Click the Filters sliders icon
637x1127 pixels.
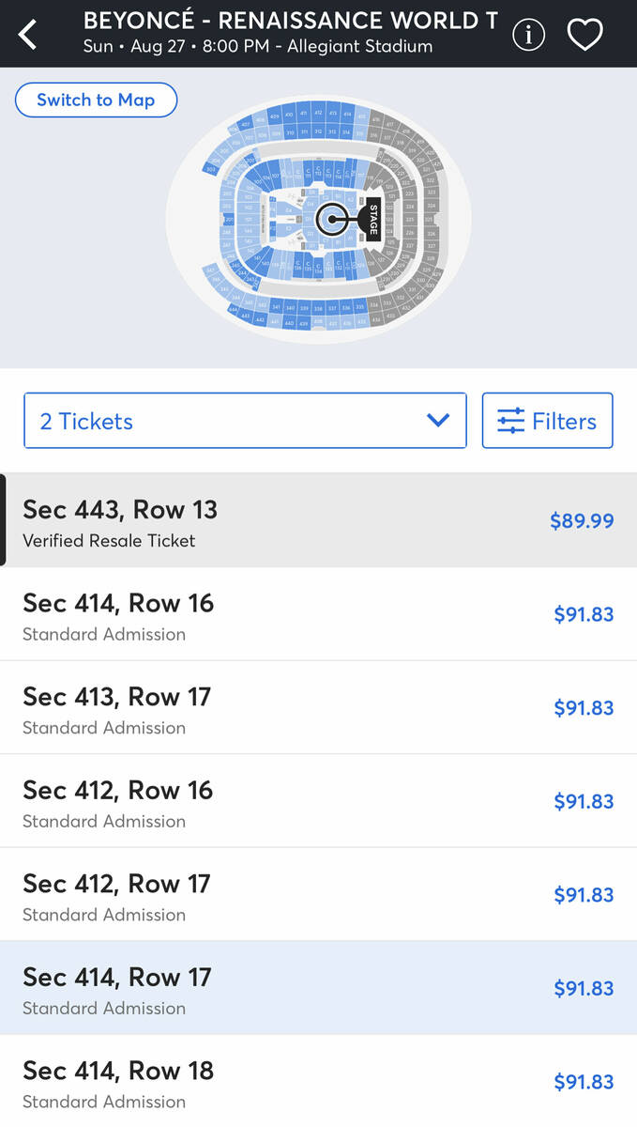click(510, 421)
